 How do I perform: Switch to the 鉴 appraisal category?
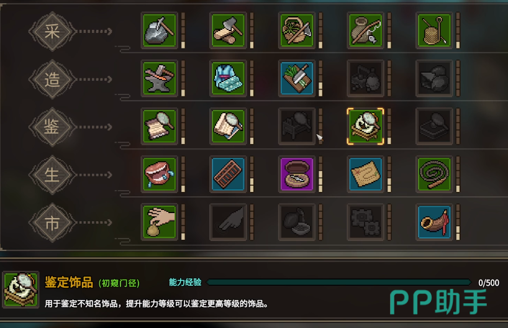[53, 127]
